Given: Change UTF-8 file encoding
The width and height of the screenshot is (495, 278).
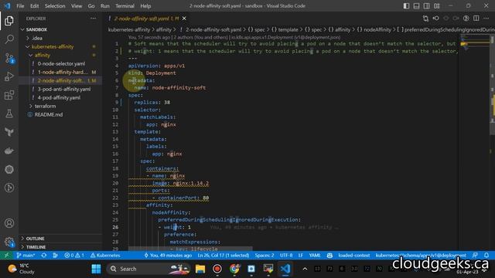Looking at the screenshot, I should [x=286, y=256].
